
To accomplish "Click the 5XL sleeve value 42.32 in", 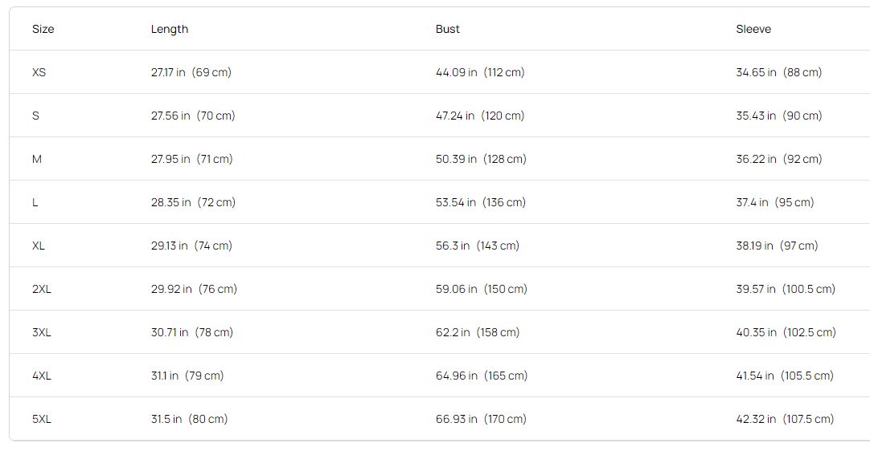I will coord(756,419).
